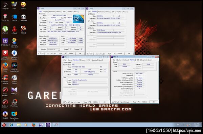
Task: Launch the CCleaner64 shortcut
Action: point(5,79)
